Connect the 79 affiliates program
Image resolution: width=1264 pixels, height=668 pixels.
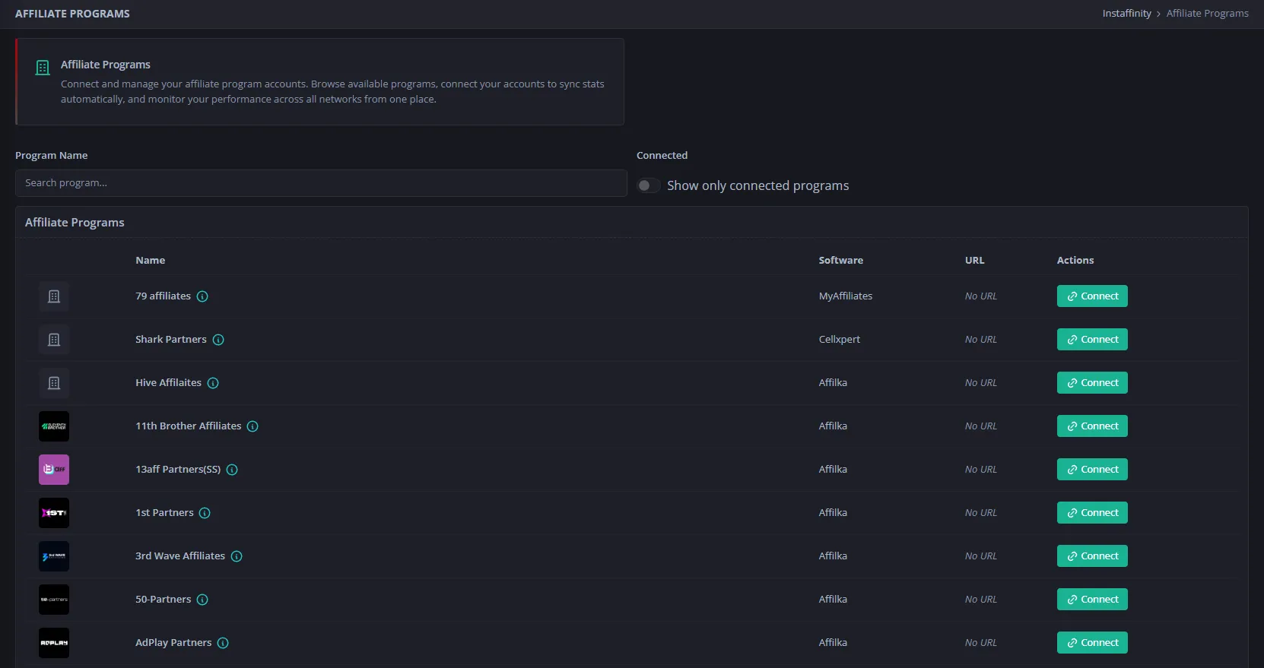(x=1092, y=296)
